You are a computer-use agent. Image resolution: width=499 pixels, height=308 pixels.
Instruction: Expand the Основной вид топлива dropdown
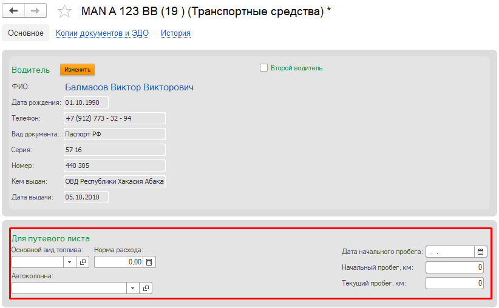(x=69, y=263)
